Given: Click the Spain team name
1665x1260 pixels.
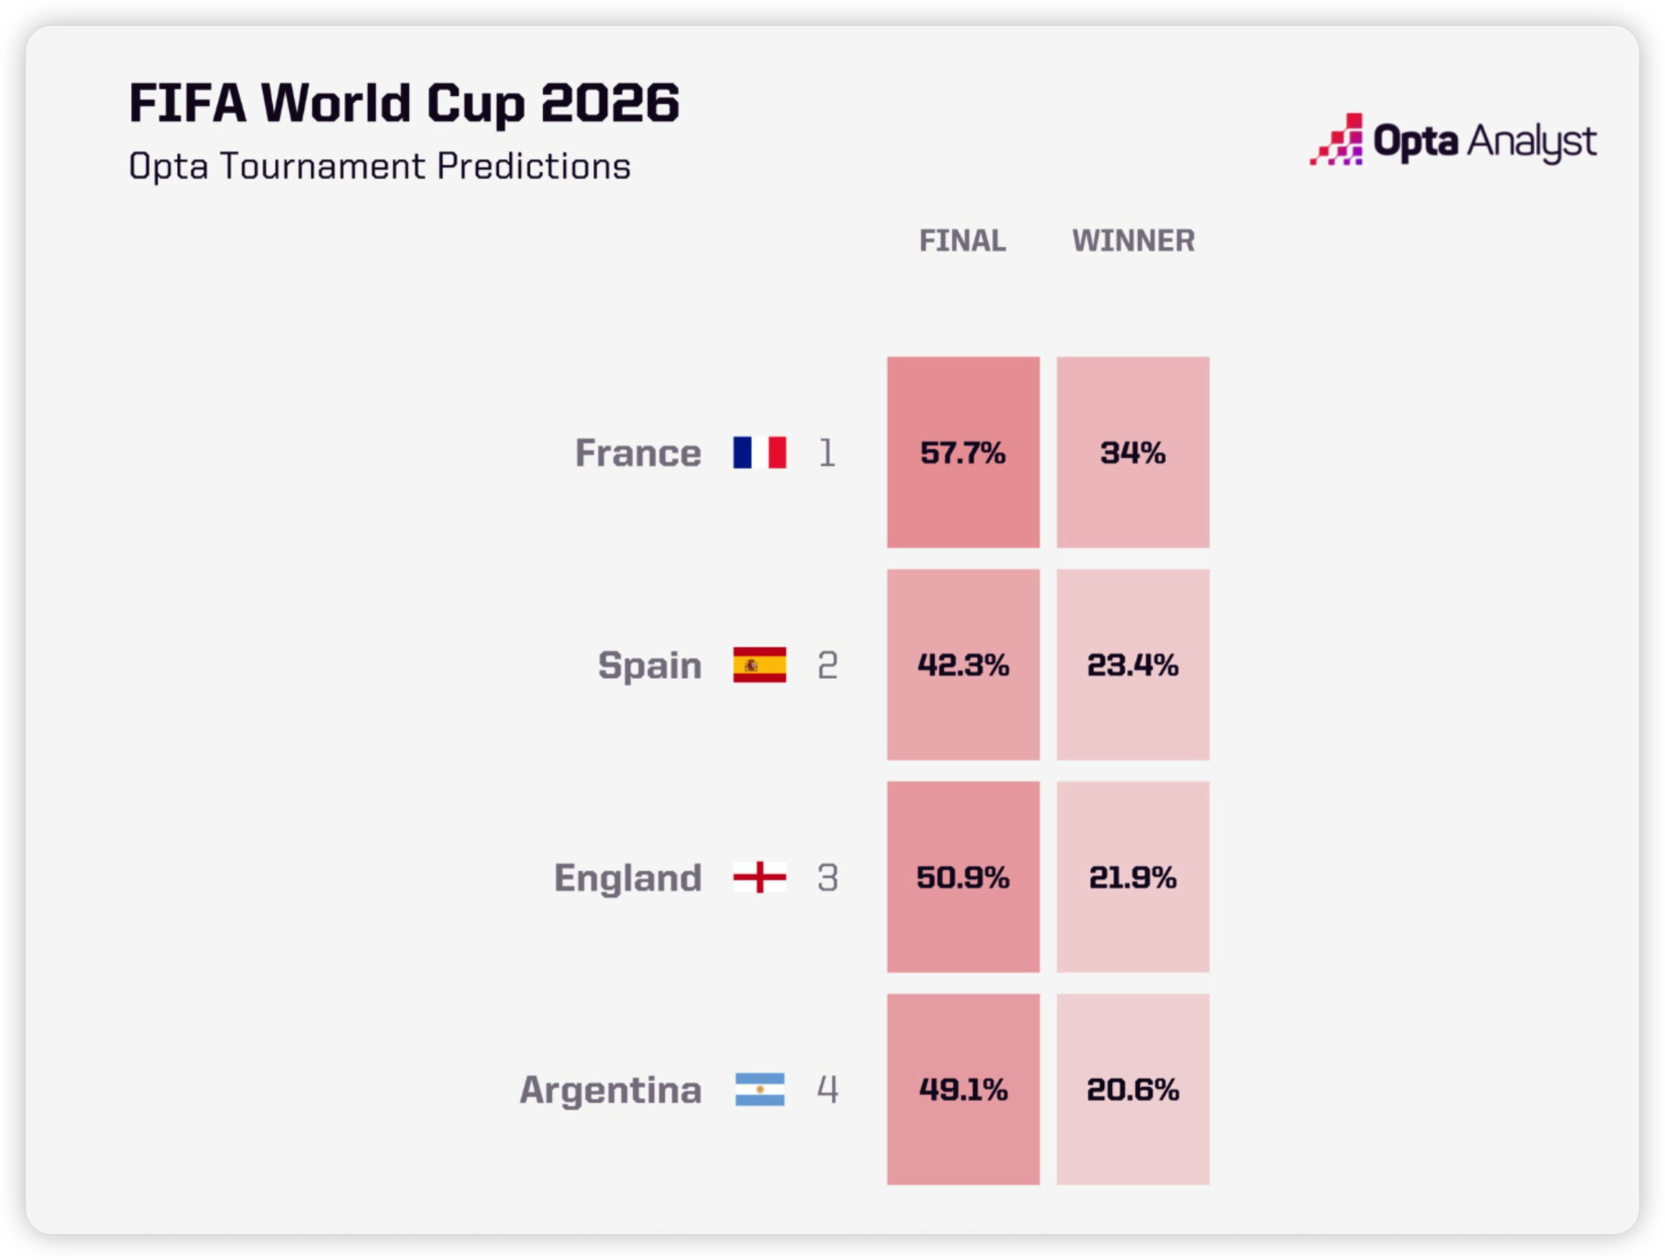Looking at the screenshot, I should tap(650, 666).
